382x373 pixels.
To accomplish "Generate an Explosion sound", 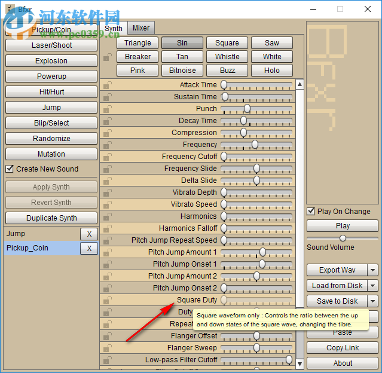I will pyautogui.click(x=51, y=60).
